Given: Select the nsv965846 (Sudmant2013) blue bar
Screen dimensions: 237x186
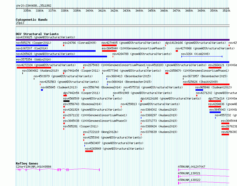Looking at the screenshot, I should tap(199, 90).
